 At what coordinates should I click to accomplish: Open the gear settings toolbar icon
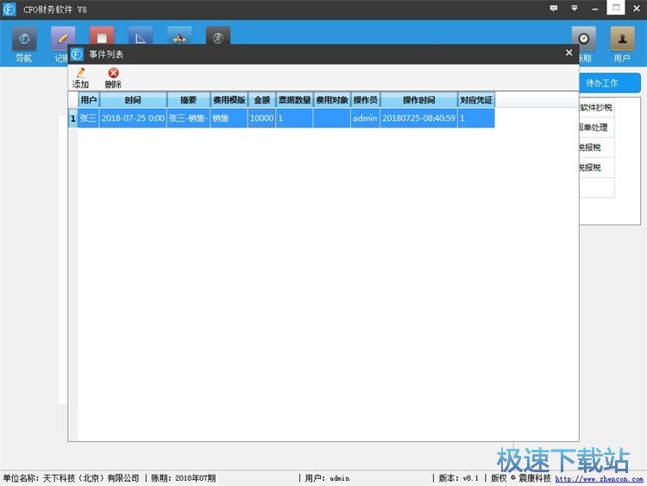click(218, 36)
